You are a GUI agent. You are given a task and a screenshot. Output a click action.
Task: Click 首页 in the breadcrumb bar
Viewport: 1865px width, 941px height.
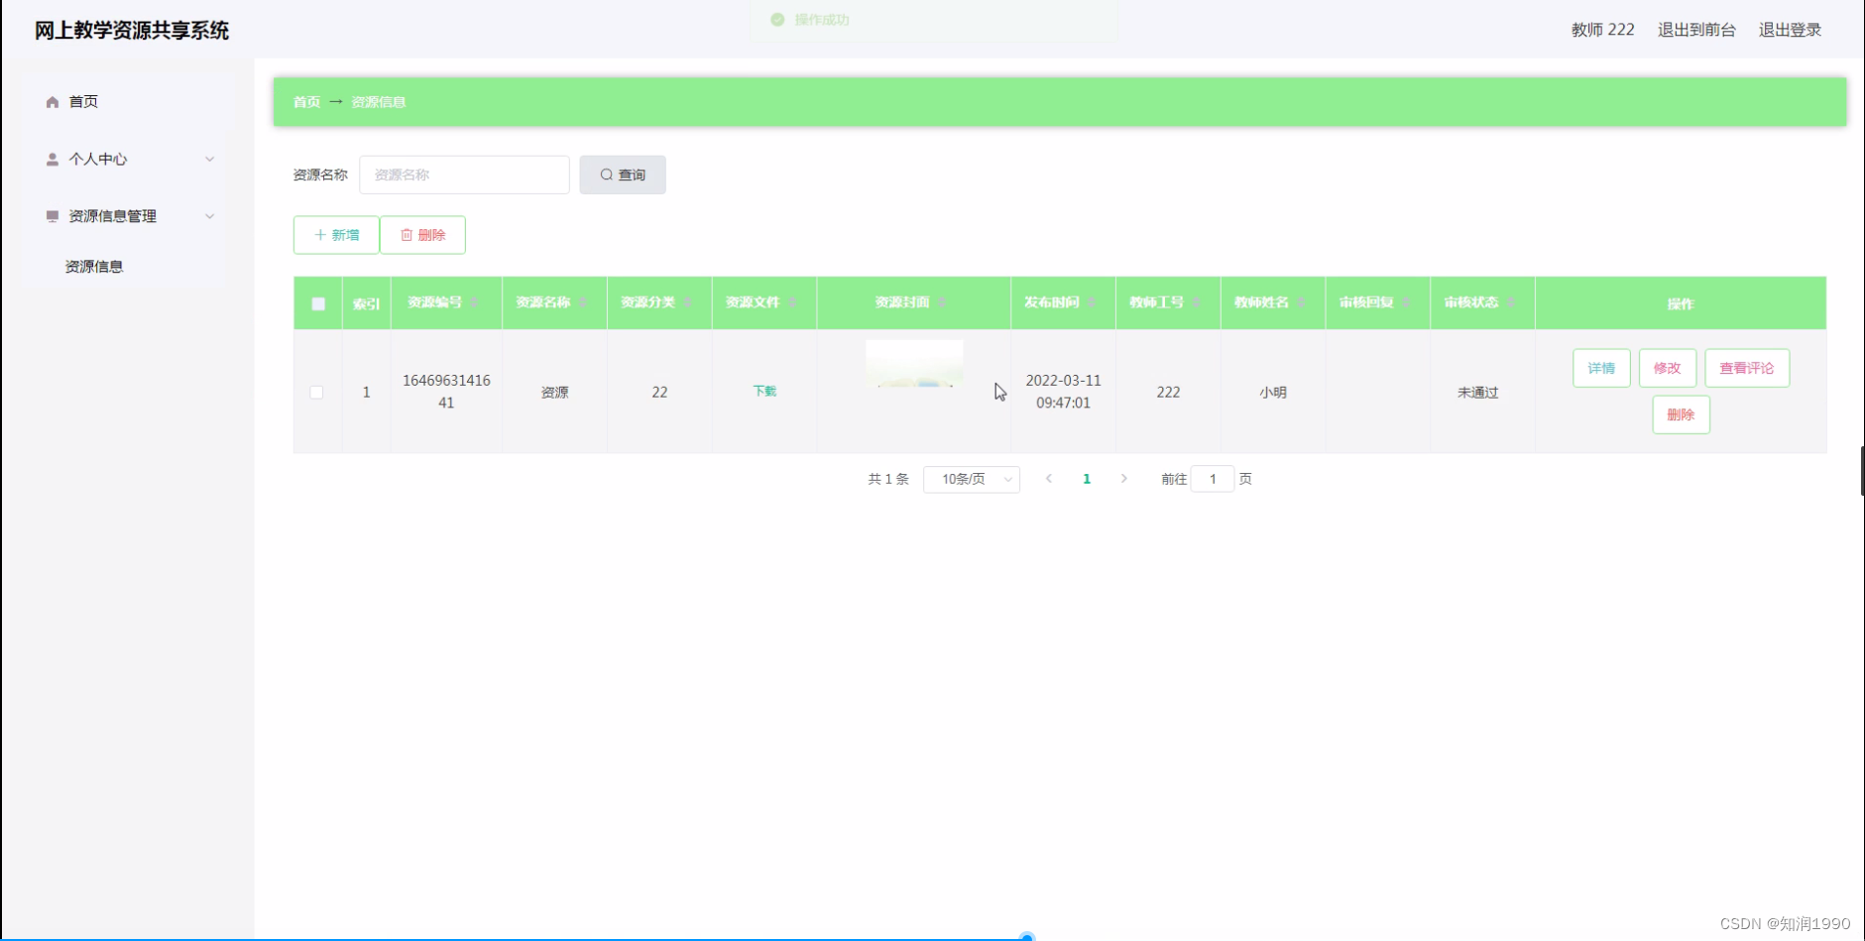tap(305, 102)
